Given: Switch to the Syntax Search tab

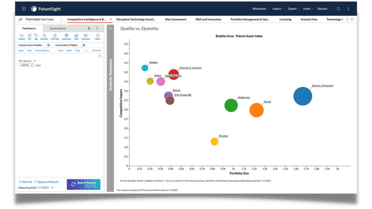Looking at the screenshot, I should click(58, 28).
